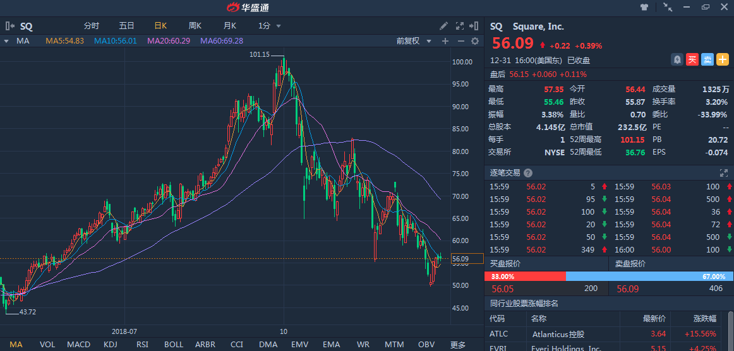This screenshot has width=734, height=351.
Task: Open 更多 more indicators
Action: (x=458, y=345)
